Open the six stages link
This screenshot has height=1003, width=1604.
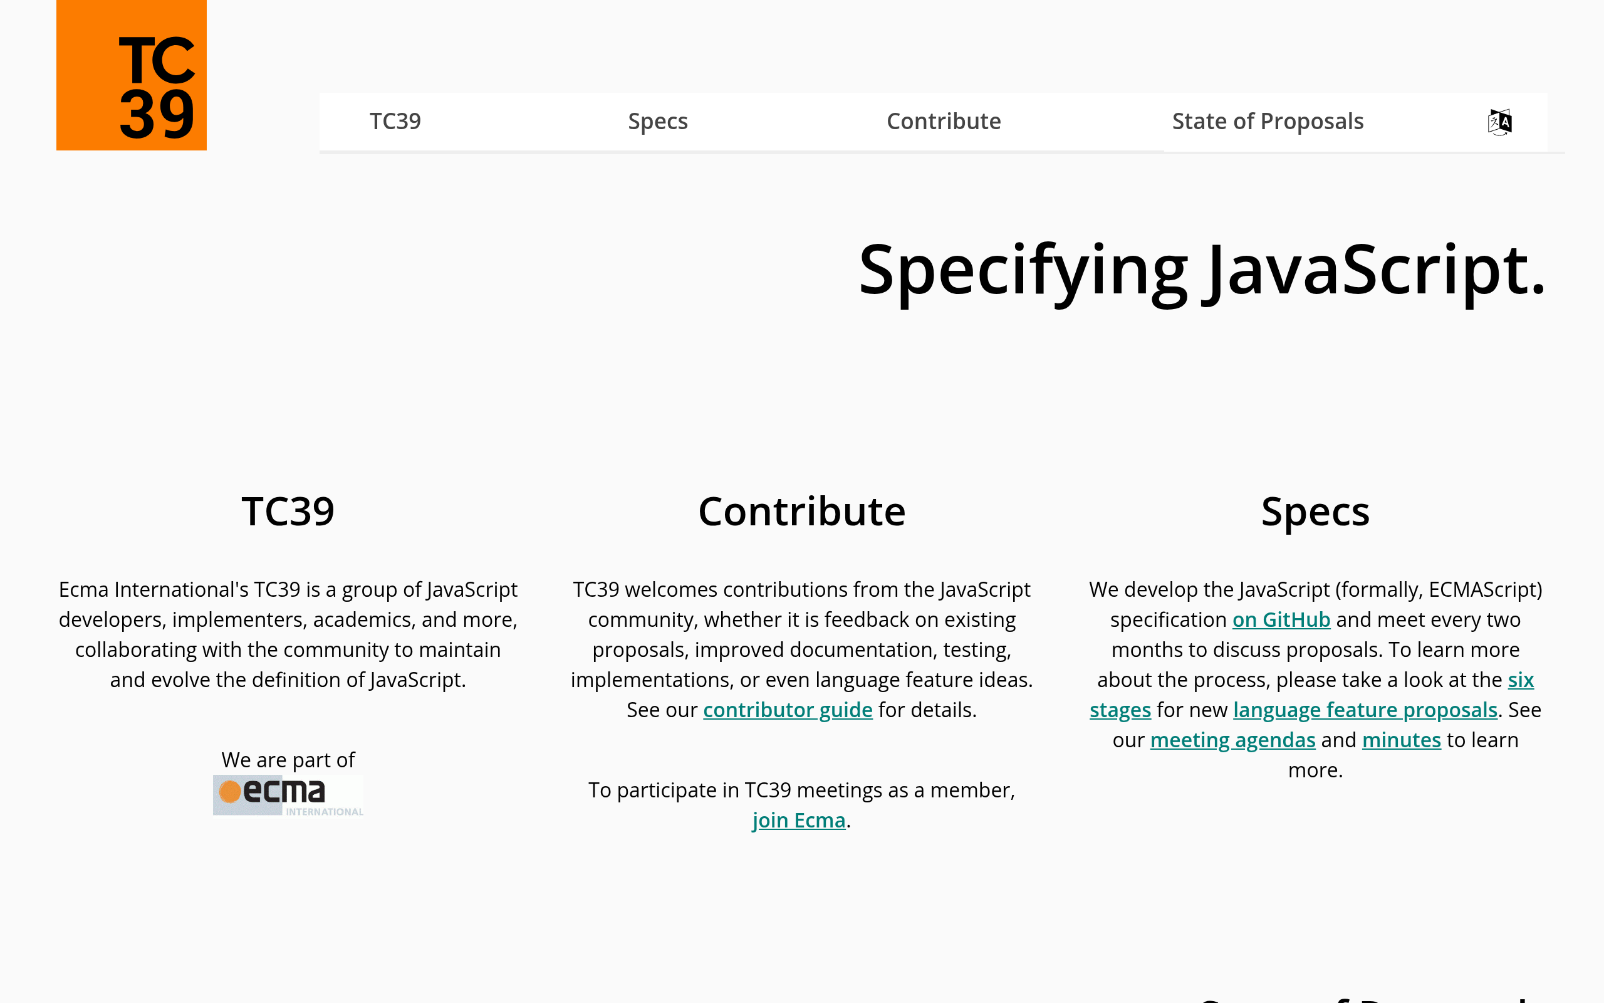[1521, 680]
